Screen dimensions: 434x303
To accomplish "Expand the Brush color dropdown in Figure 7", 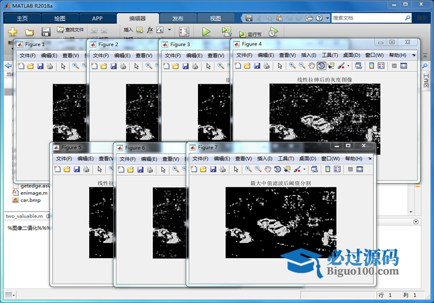I will [x=305, y=169].
